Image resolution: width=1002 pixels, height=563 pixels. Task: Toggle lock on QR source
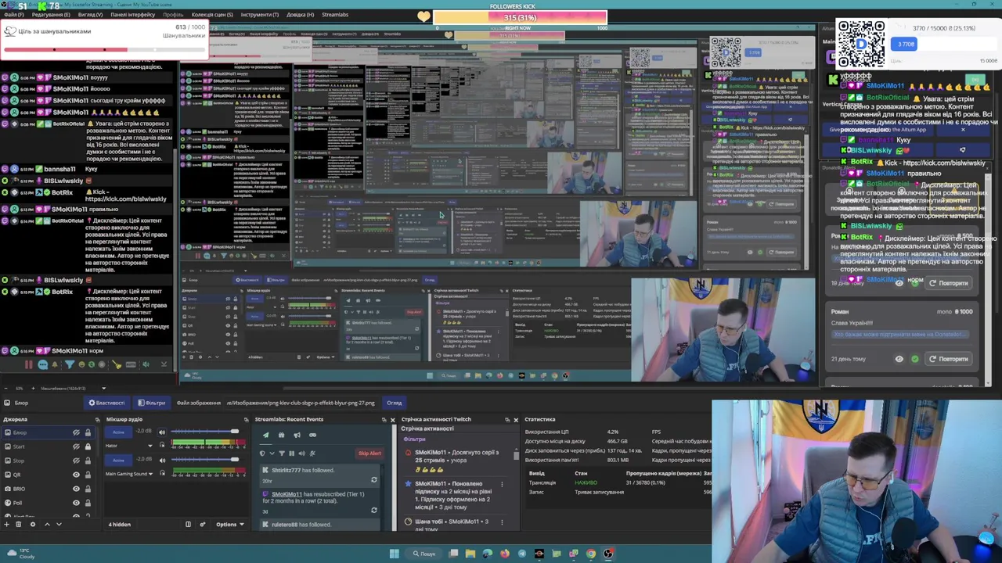[88, 475]
